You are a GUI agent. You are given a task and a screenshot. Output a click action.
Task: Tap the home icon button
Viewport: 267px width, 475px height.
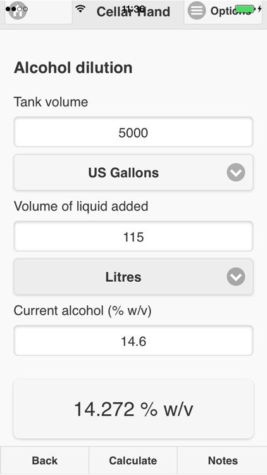(x=18, y=11)
